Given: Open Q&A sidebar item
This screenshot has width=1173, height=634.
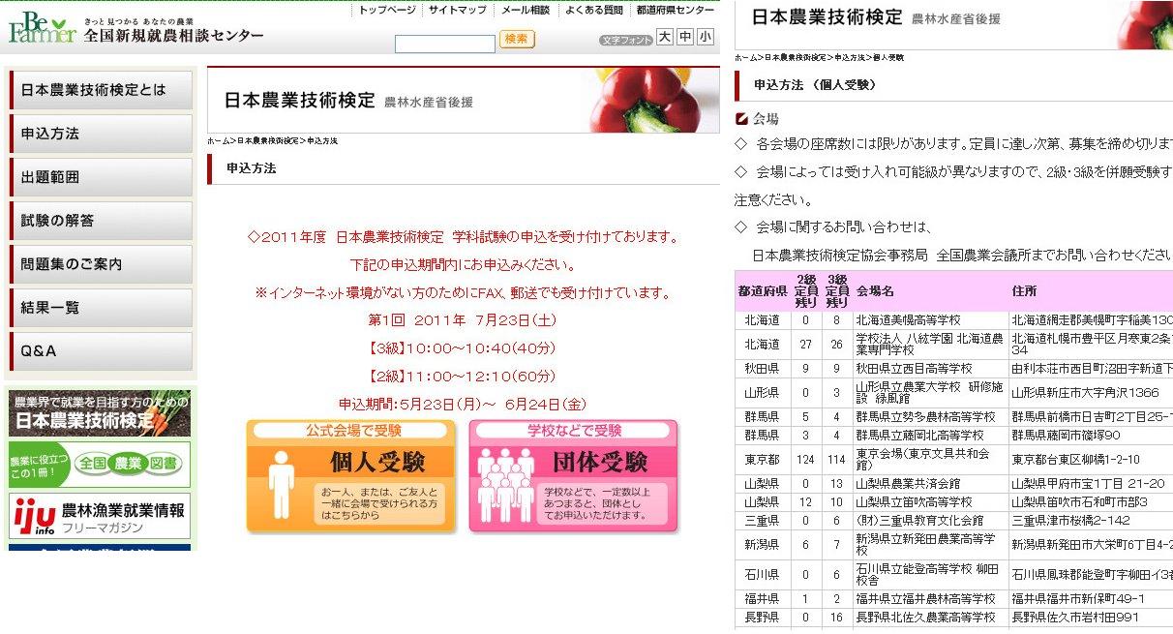Looking at the screenshot, I should point(101,351).
